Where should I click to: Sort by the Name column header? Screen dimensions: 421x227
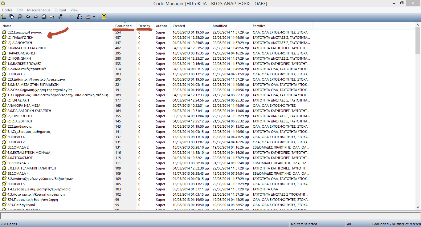(x=57, y=26)
